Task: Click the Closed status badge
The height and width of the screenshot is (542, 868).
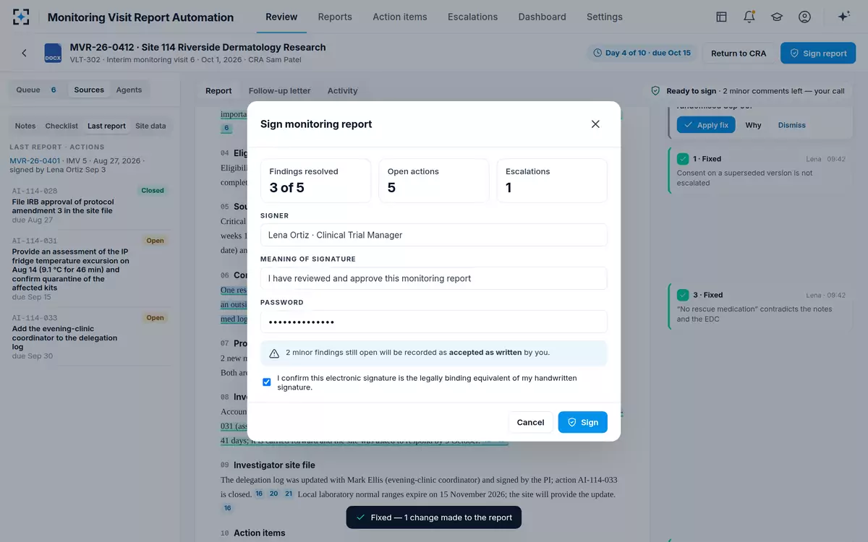Action: pos(152,191)
